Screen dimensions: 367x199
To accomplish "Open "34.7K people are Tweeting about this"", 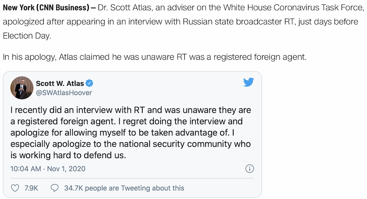I will coord(124,188).
